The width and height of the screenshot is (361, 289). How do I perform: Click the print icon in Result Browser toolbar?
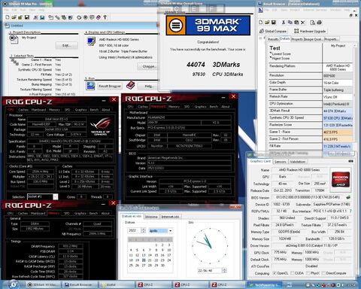[x=319, y=23]
